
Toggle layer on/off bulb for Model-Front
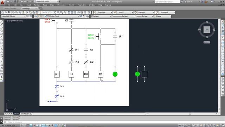coord(39,16)
